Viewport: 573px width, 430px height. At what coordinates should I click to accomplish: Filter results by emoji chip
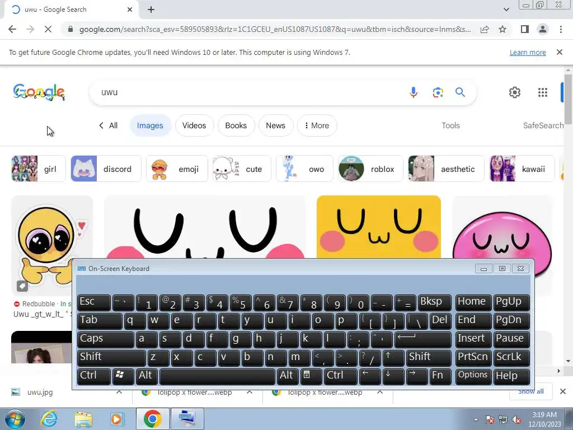[177, 169]
